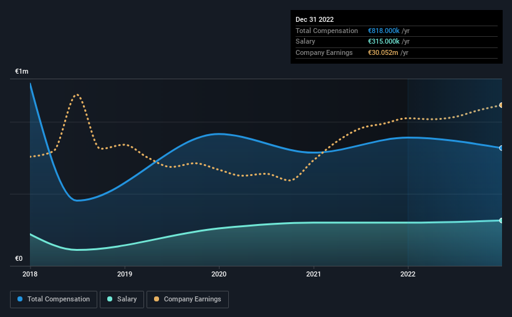Click the orange Company Earnings legend dot
The width and height of the screenshot is (512, 317).
[157, 299]
